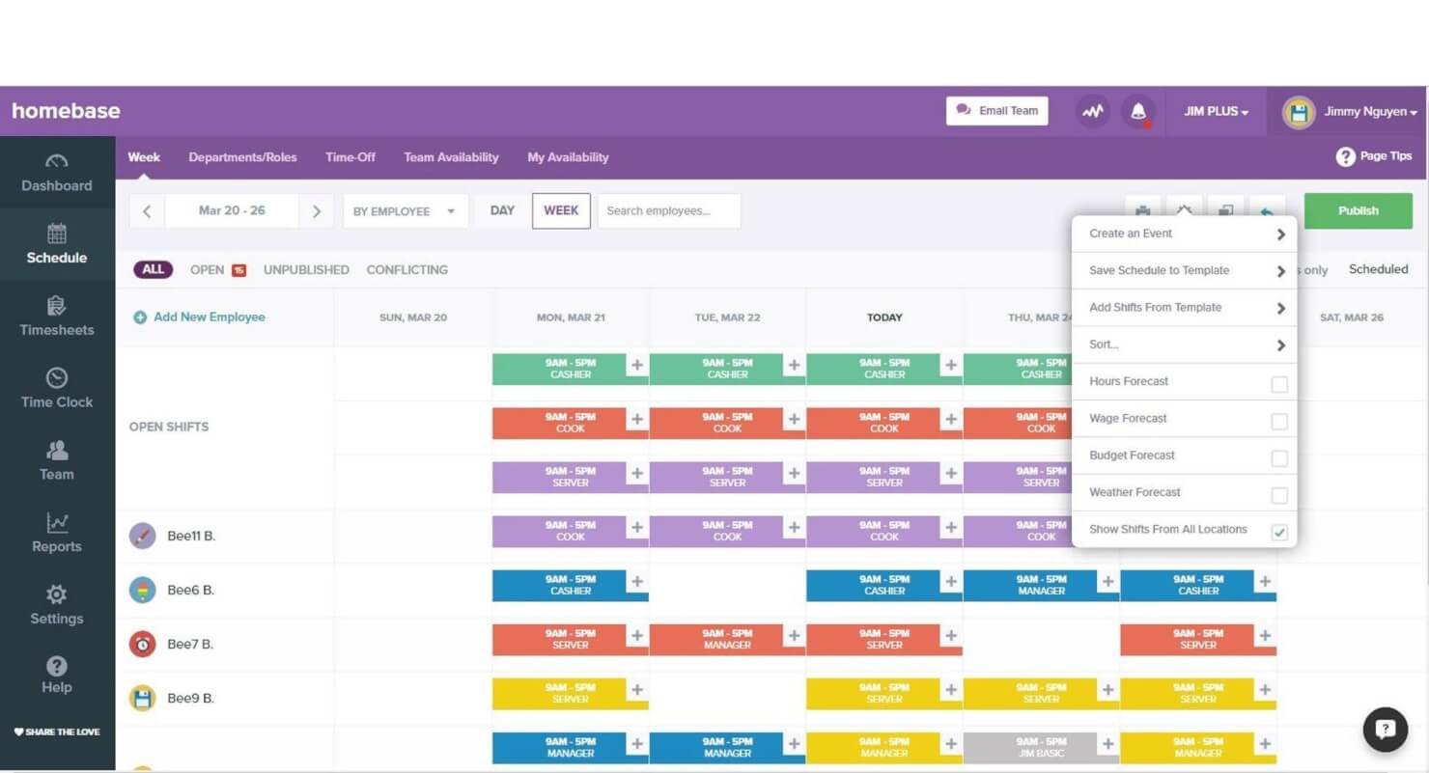Viewport: 1429px width, 773px height.
Task: Check notifications via the bell icon
Action: point(1137,111)
